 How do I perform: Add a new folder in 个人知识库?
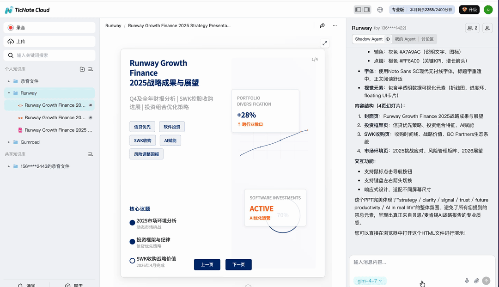82,69
